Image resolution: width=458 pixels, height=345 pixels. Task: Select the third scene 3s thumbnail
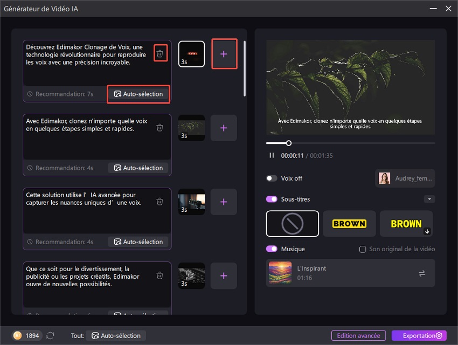pos(192,202)
